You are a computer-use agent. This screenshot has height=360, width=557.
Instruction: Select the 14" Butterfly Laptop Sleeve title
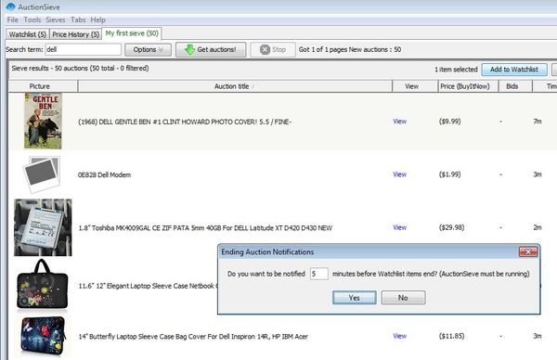click(193, 337)
